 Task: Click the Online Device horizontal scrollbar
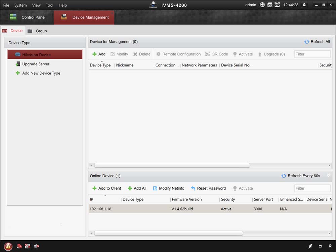(x=168, y=233)
